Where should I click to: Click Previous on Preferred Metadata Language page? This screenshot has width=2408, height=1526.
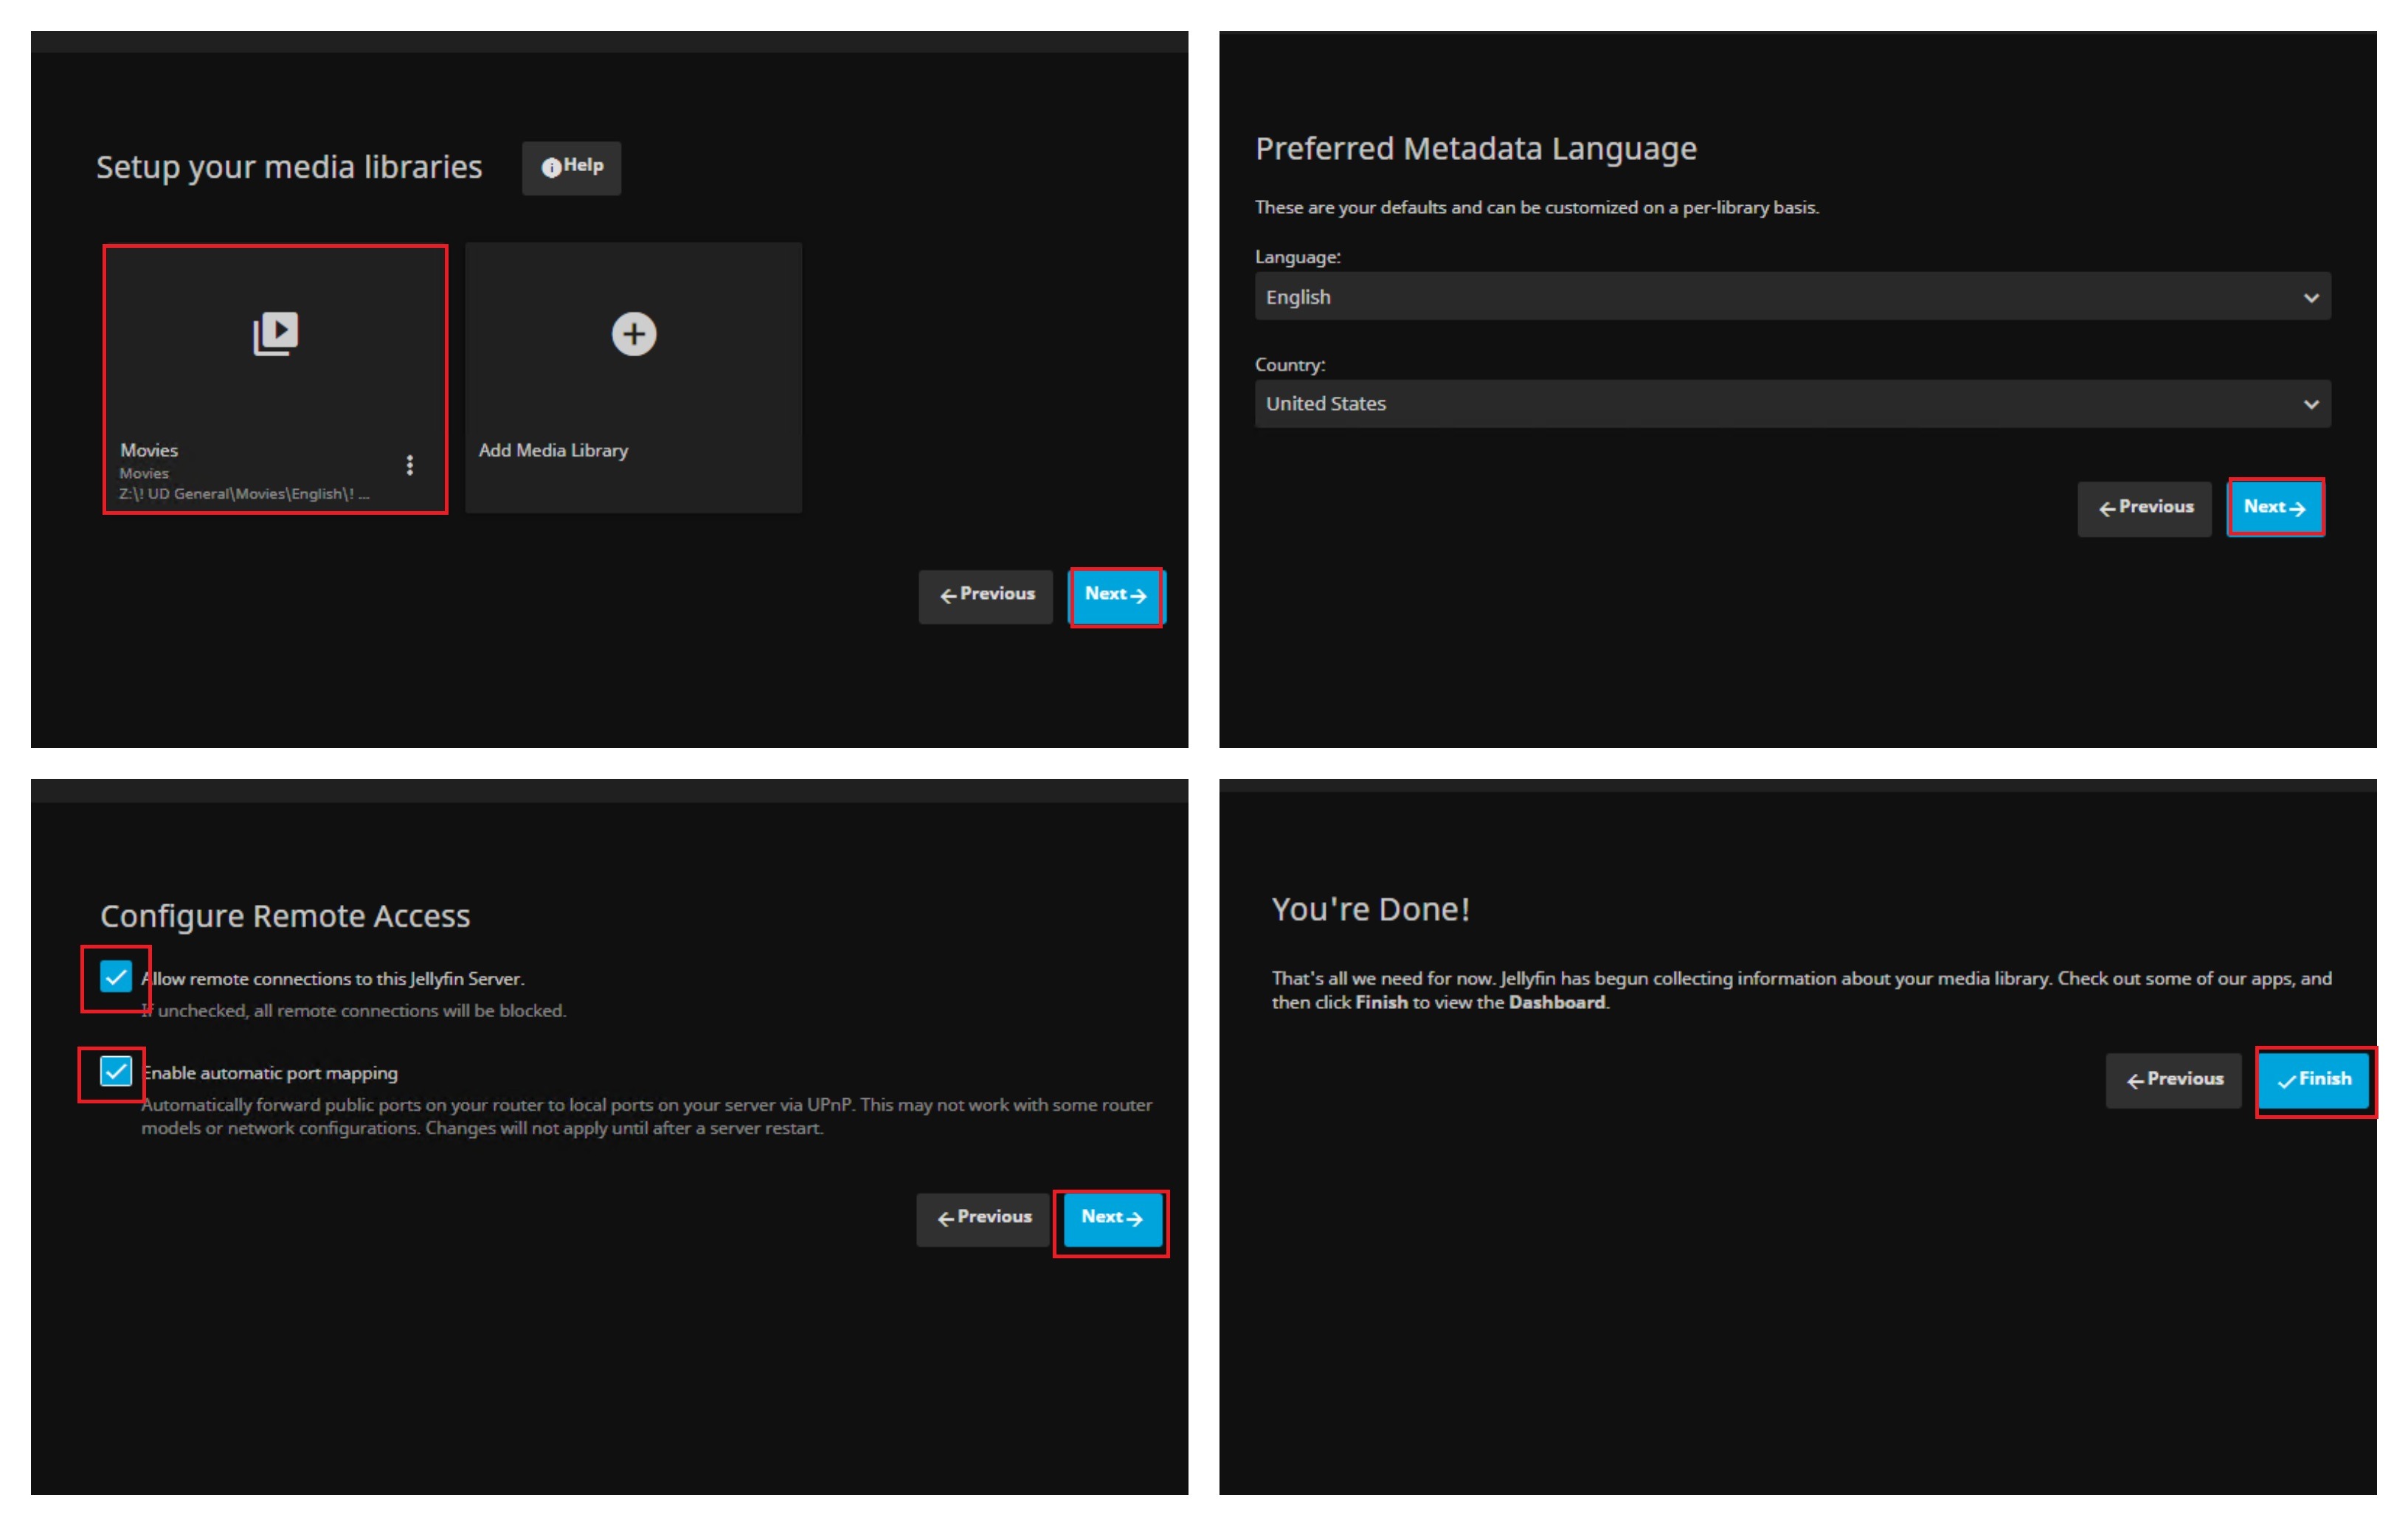point(2144,508)
